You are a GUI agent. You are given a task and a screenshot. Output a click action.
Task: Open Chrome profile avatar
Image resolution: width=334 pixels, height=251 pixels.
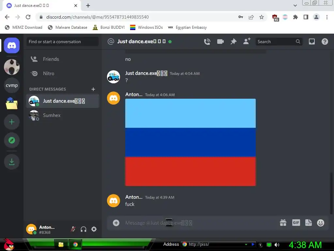(316, 17)
